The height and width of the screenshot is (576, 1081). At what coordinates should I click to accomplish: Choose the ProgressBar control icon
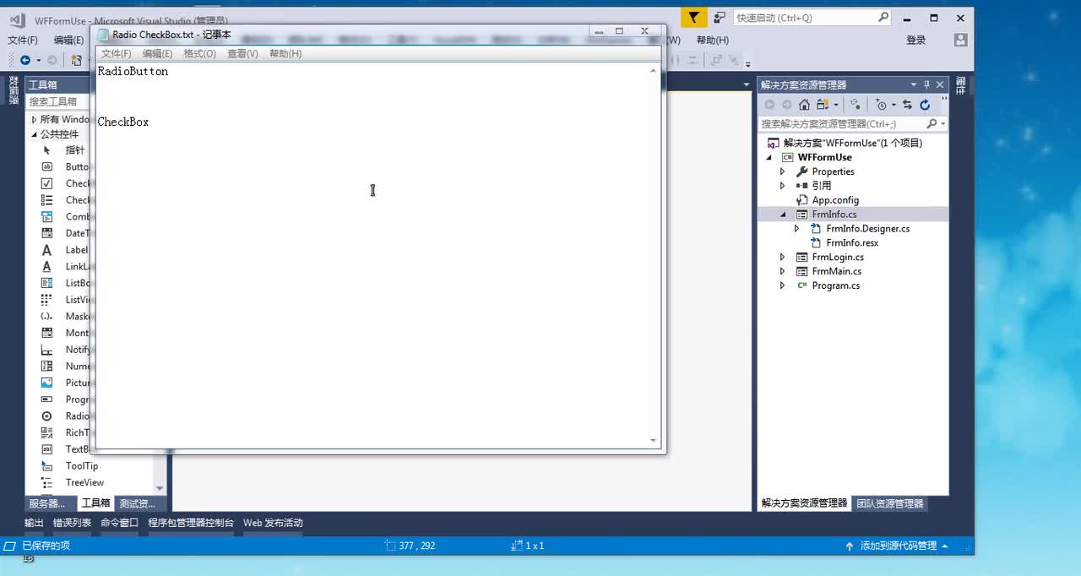click(x=47, y=399)
